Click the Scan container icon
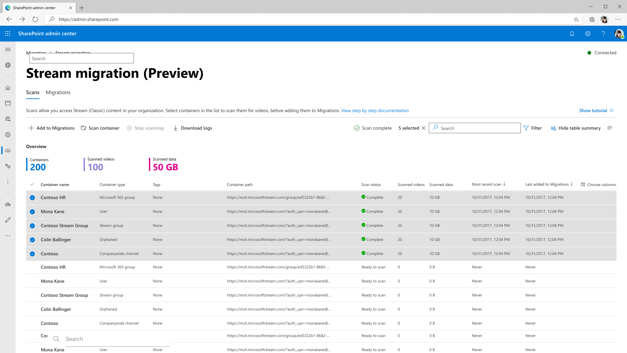 84,128
